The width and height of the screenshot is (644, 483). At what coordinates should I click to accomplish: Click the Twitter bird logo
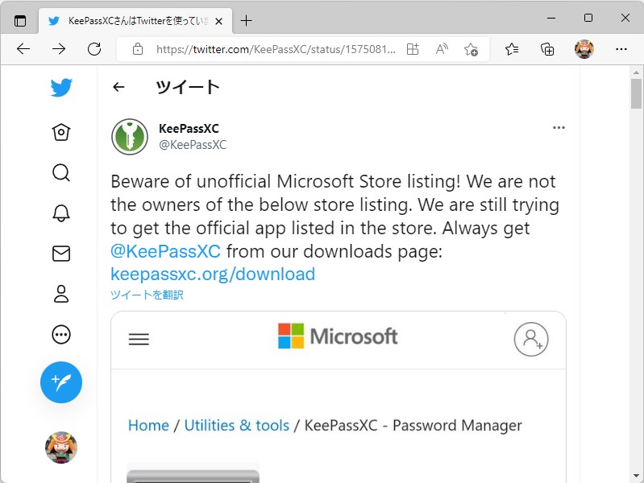coord(61,88)
